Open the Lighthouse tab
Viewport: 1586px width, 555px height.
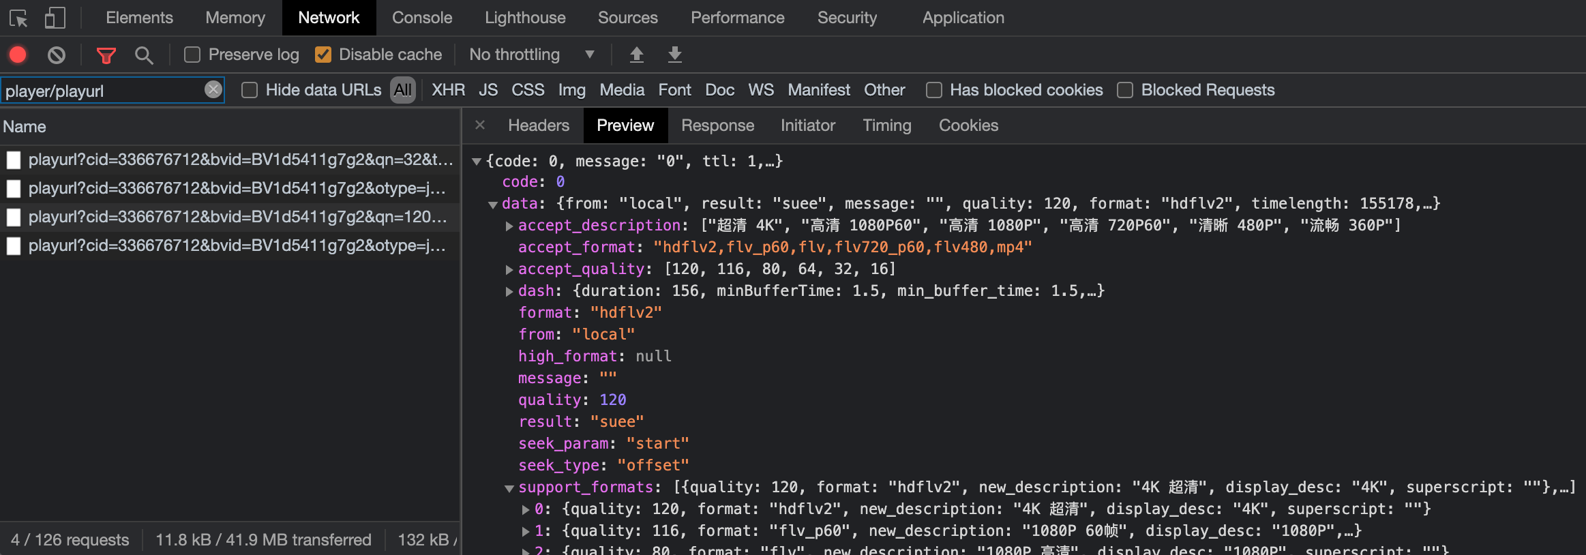525,18
